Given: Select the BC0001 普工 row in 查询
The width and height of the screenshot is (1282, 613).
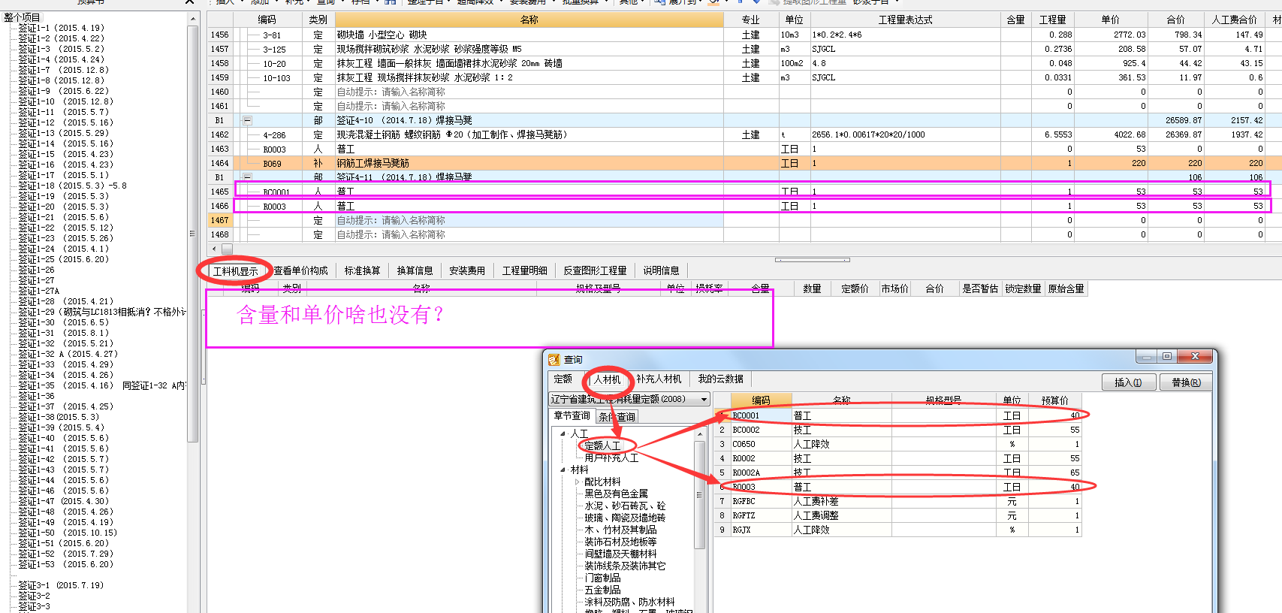Looking at the screenshot, I should tap(898, 415).
